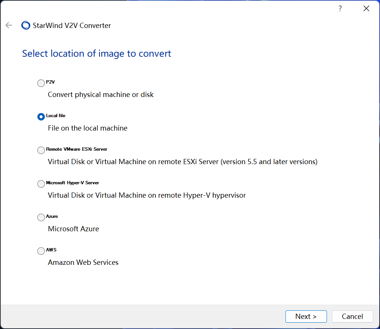Choose the Remote VMware ESXi Server radio button
The image size is (380, 329).
point(41,150)
